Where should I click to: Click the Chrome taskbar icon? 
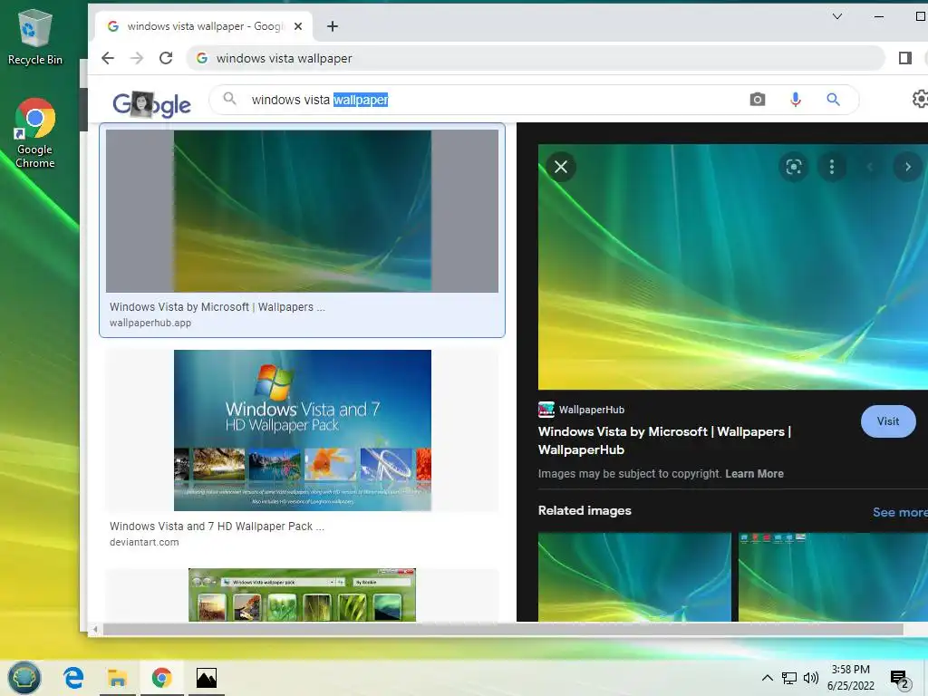tap(161, 678)
